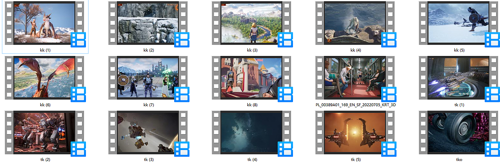Viewport: 500px width, 166px height.
Task: Click the blue video badge on tk (4)
Action: (x=285, y=149)
